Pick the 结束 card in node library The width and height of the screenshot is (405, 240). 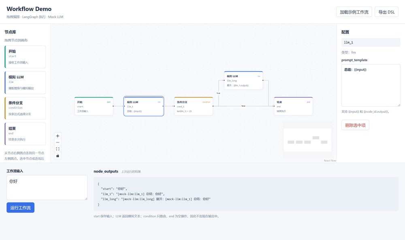click(x=25, y=134)
